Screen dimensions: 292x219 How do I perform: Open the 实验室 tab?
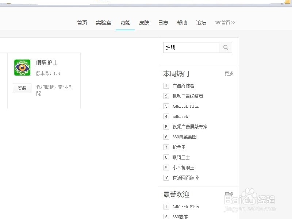[103, 22]
